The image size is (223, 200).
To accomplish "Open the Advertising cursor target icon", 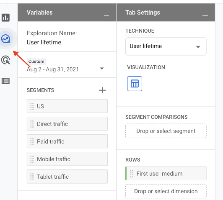I will click(x=6, y=60).
